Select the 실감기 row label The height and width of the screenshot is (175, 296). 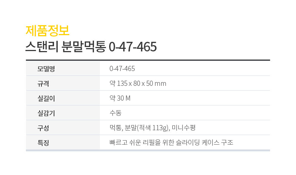pos(46,113)
